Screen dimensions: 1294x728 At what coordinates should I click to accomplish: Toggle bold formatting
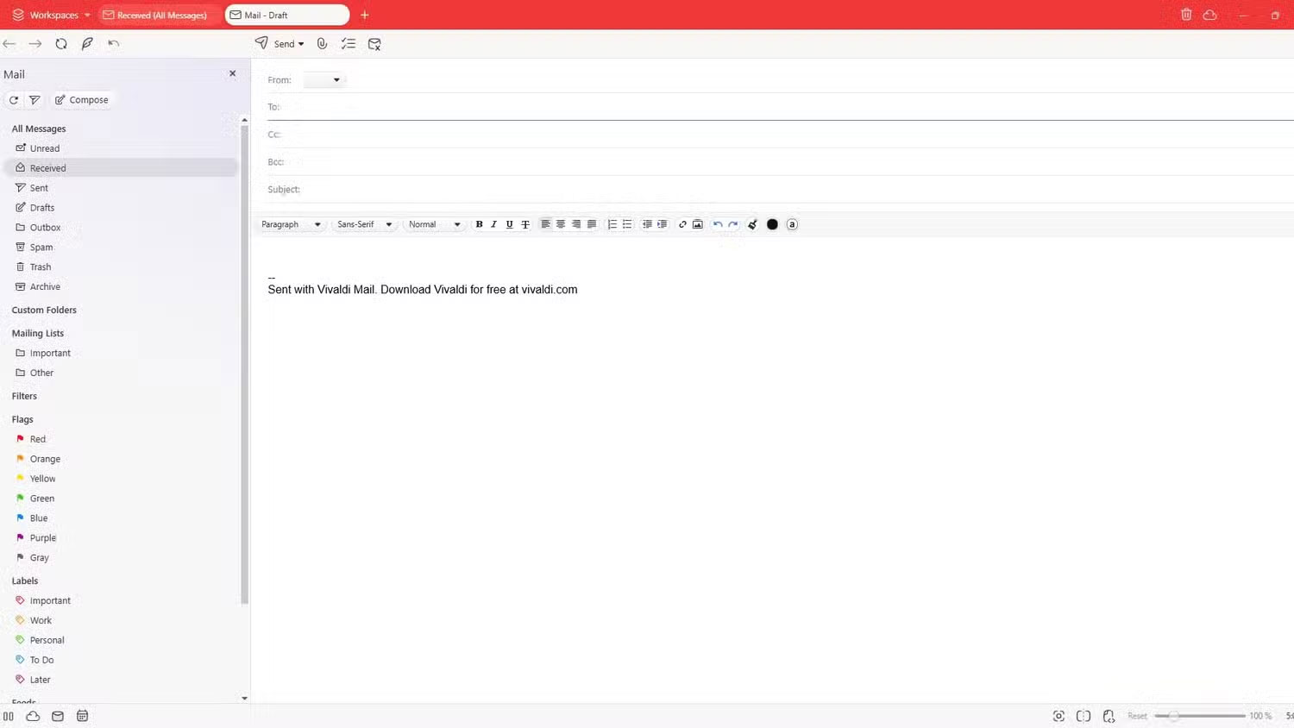tap(479, 224)
